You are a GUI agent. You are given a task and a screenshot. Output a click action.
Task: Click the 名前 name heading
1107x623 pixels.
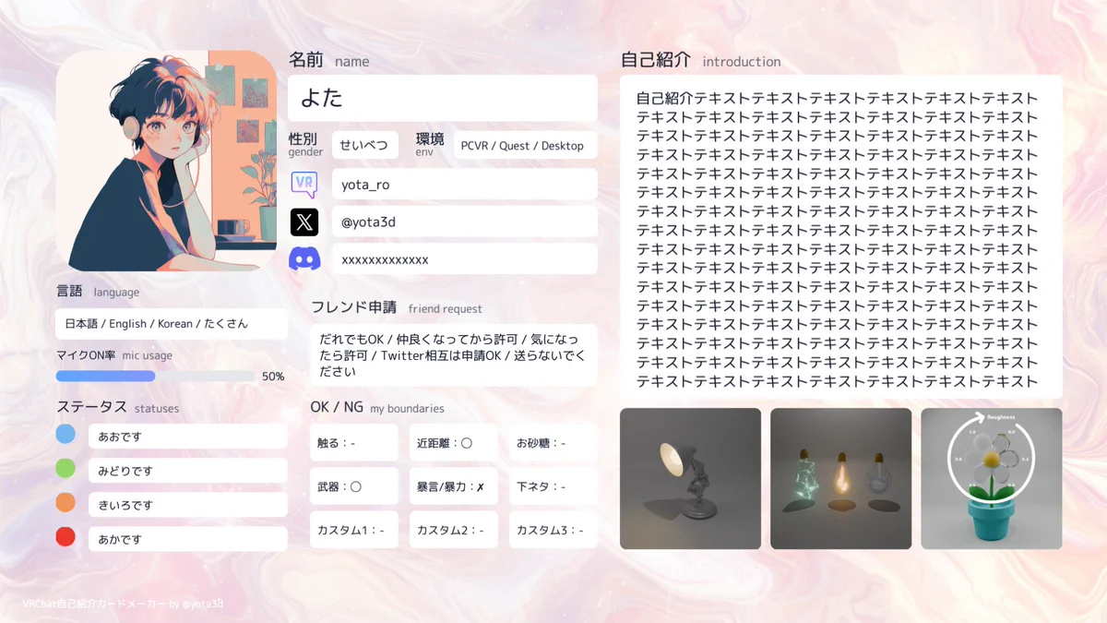[x=329, y=60]
